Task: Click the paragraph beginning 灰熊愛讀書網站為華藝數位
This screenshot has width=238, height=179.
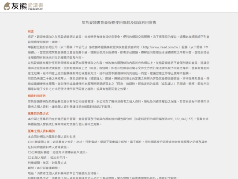Action: pos(119,104)
